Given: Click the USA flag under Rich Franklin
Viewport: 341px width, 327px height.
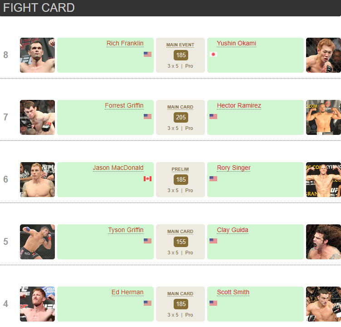Looking at the screenshot, I should click(147, 54).
